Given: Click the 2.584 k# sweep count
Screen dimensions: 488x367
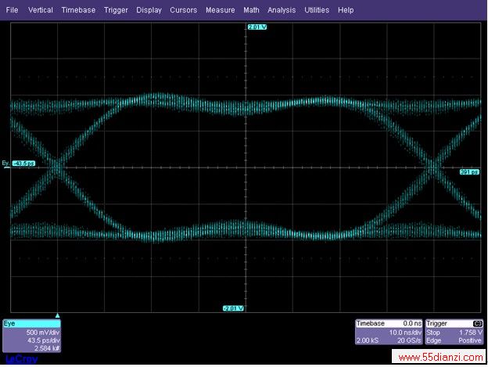Looking at the screenshot, I should click(x=47, y=348).
